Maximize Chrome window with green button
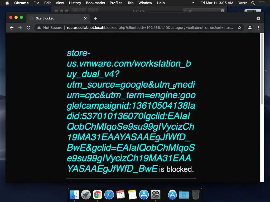This screenshot has height=202, width=270. point(21,17)
